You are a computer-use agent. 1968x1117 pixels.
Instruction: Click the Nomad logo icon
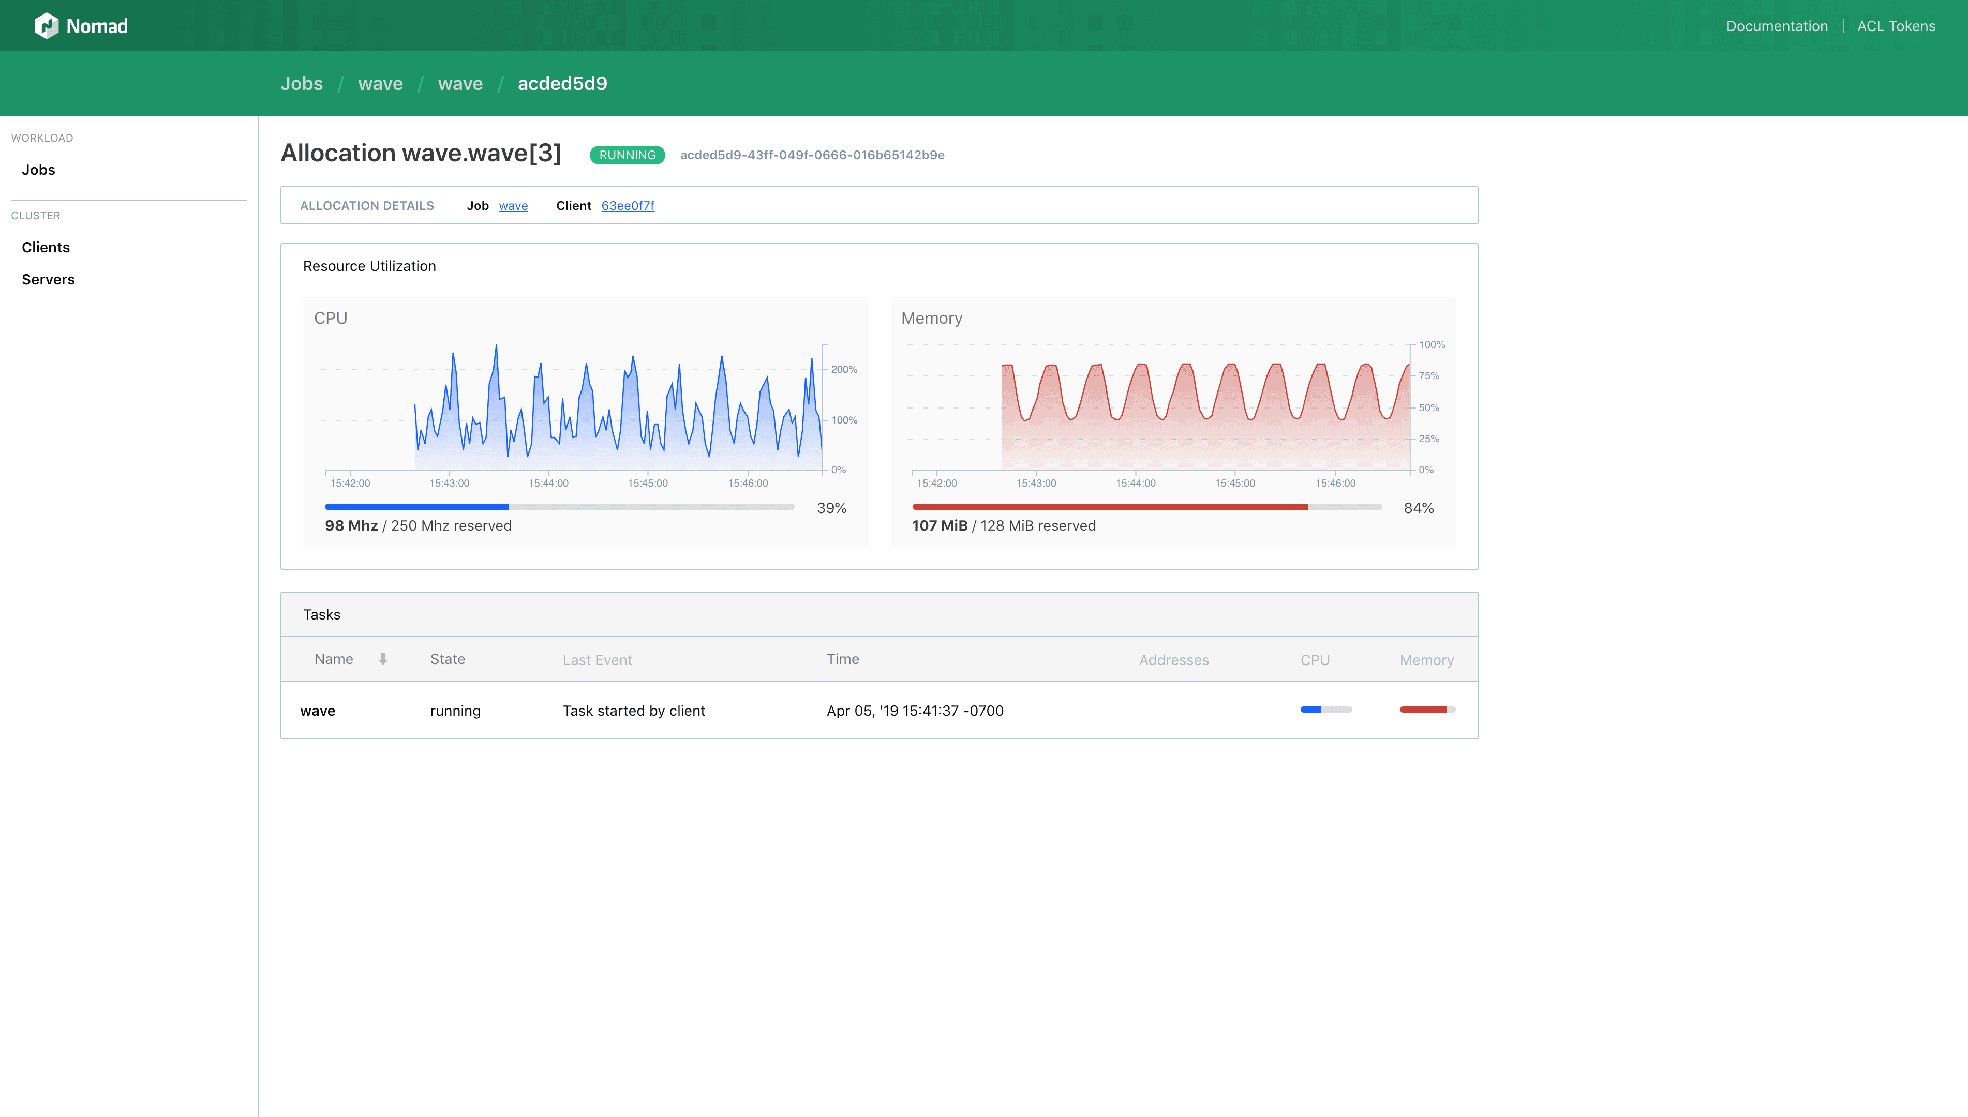point(46,25)
